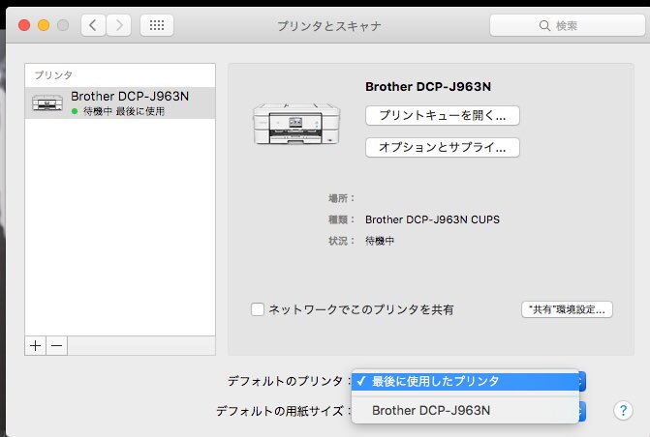Go back with the left arrow button
650x437 pixels.
(93, 26)
